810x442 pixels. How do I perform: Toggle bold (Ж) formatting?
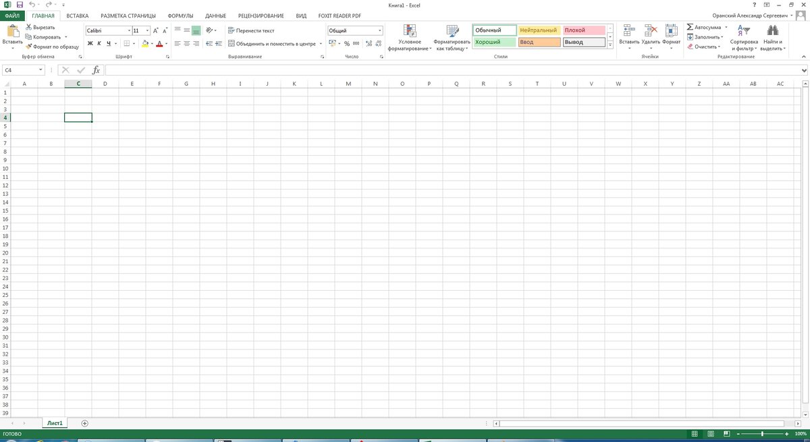pos(90,44)
